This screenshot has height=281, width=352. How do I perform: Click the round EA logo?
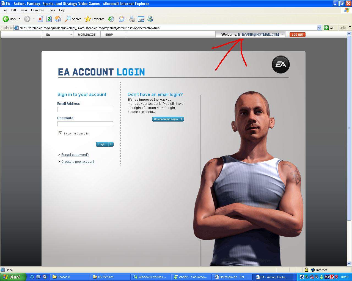coord(280,64)
